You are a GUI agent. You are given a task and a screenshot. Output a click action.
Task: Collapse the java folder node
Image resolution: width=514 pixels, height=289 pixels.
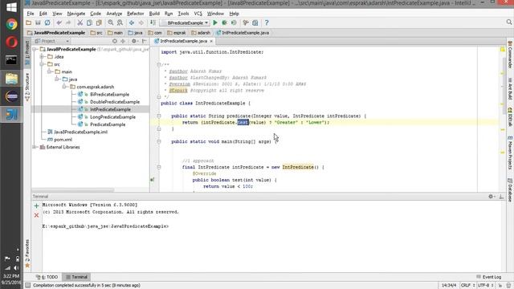click(57, 79)
